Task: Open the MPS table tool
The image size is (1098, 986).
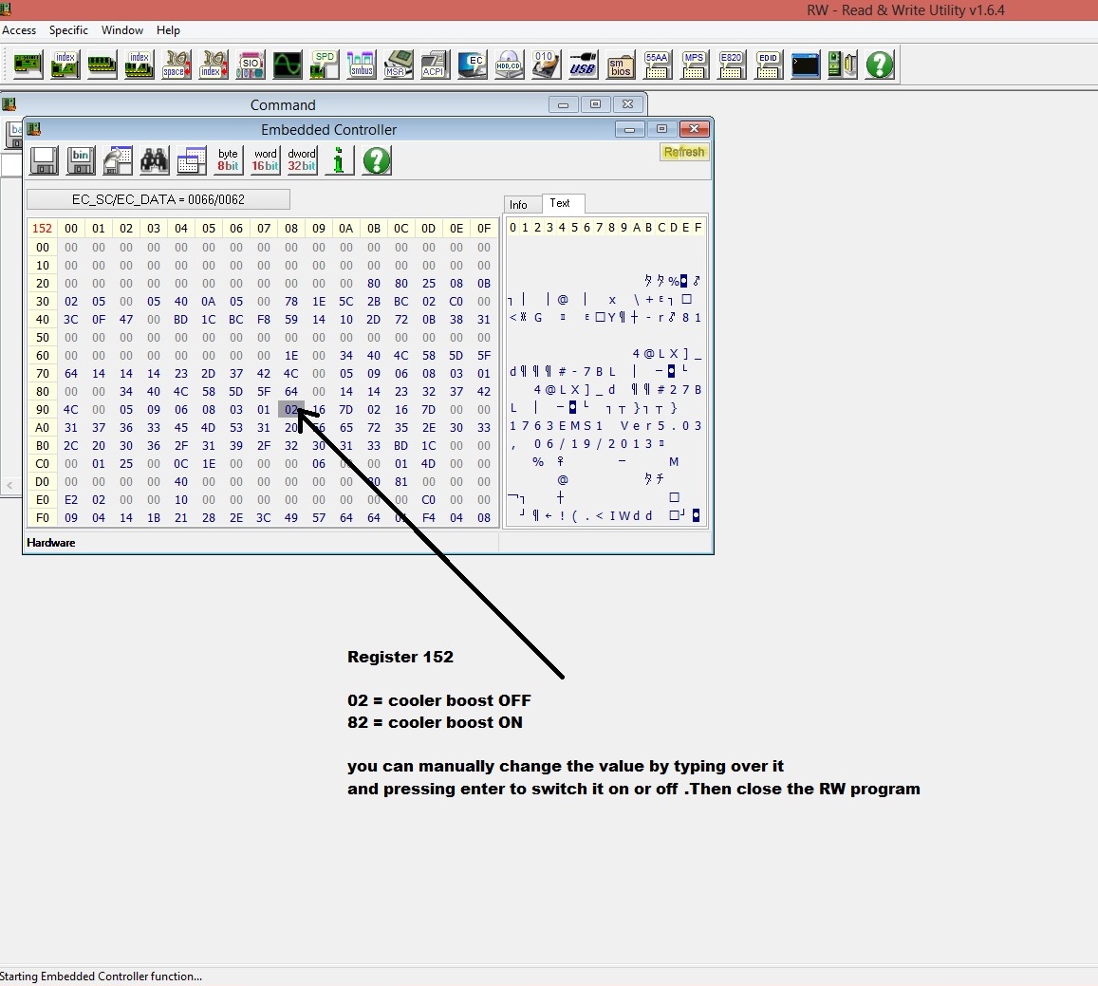Action: coord(694,65)
